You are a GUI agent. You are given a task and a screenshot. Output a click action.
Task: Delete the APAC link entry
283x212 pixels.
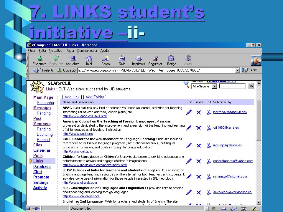[198, 112]
